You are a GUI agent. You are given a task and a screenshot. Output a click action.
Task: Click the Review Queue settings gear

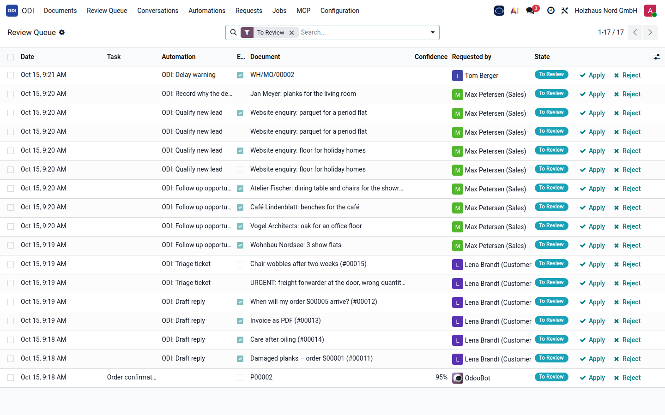click(x=62, y=32)
